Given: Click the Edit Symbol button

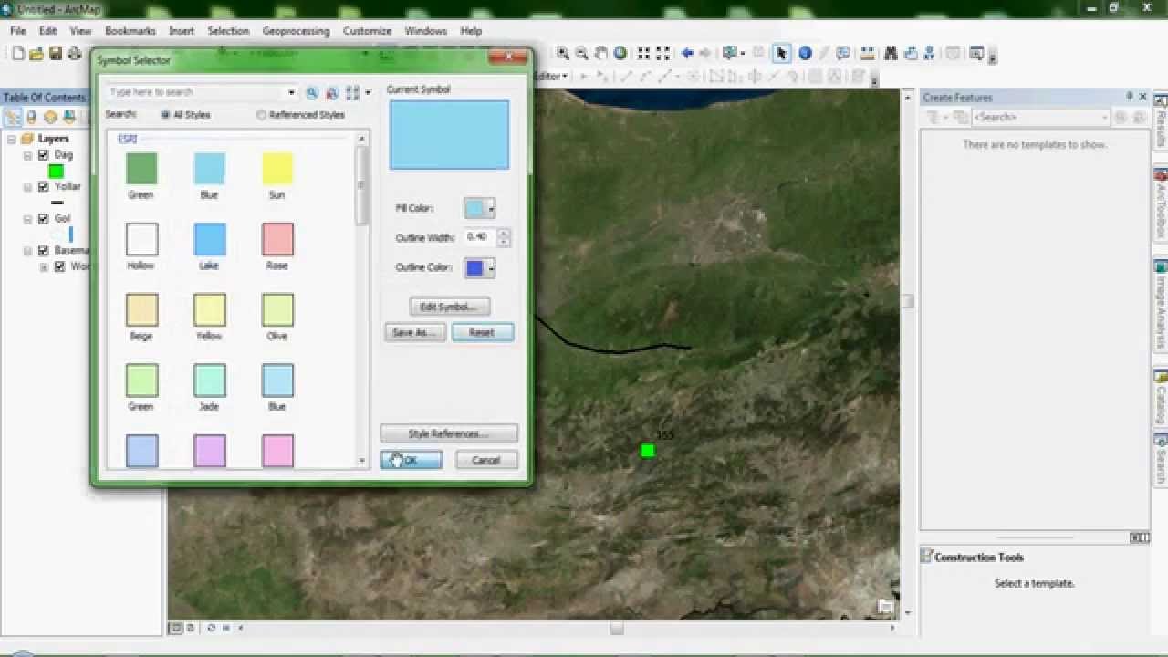Looking at the screenshot, I should point(449,307).
